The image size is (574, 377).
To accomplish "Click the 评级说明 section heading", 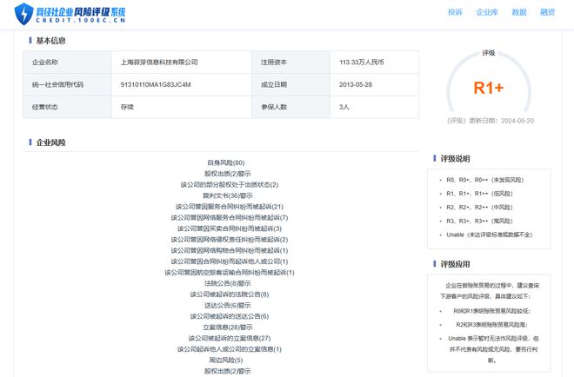I will pyautogui.click(x=457, y=159).
